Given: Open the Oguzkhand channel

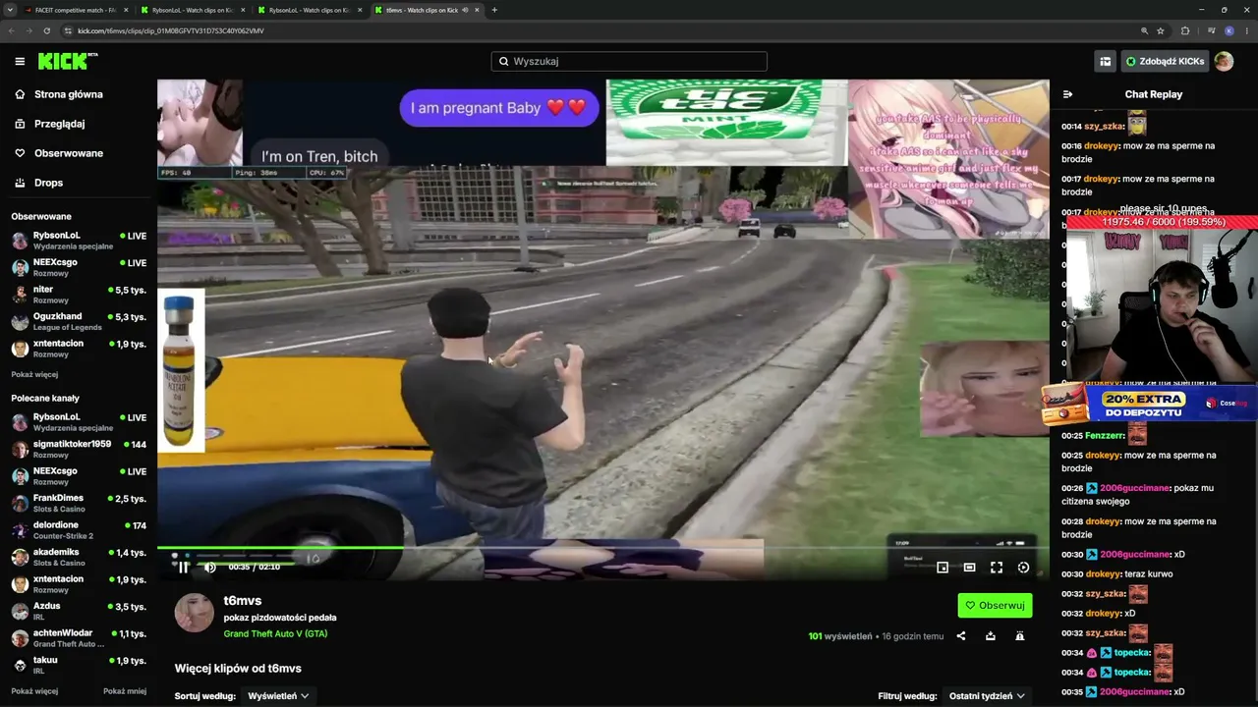Looking at the screenshot, I should [x=79, y=321].
